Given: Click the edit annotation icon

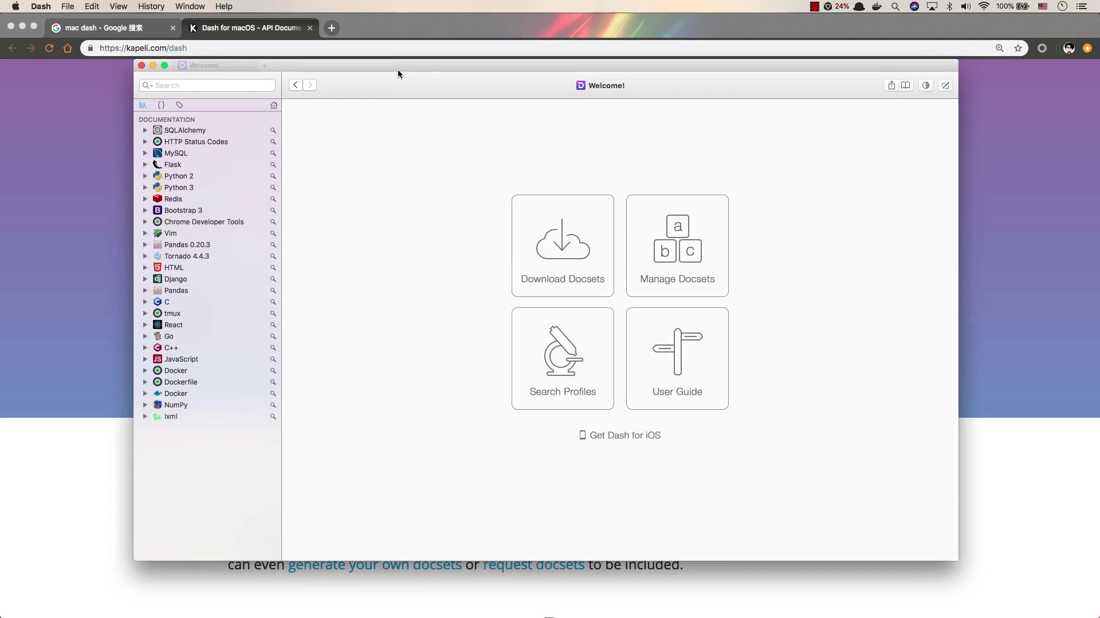Looking at the screenshot, I should tap(945, 85).
